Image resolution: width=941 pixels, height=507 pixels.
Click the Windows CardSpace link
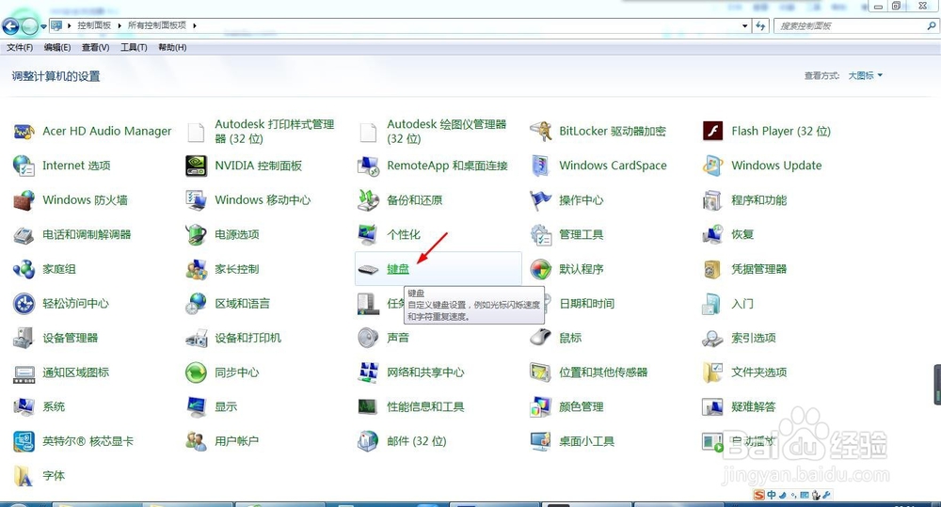(x=613, y=166)
